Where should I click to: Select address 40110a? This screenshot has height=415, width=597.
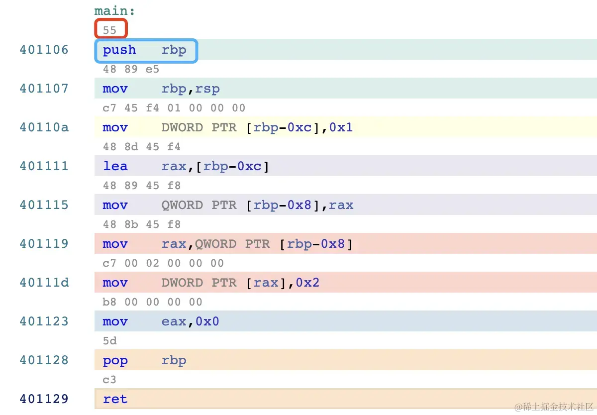pyautogui.click(x=44, y=127)
